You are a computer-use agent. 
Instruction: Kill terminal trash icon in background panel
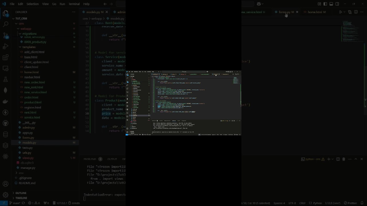coord(344,159)
